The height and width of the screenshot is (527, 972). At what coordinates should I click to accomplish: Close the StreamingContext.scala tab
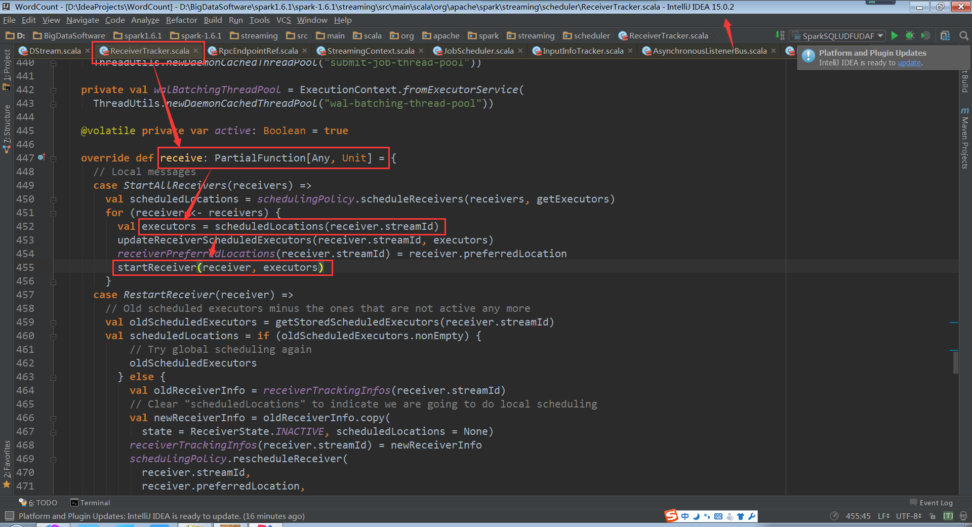pos(421,51)
